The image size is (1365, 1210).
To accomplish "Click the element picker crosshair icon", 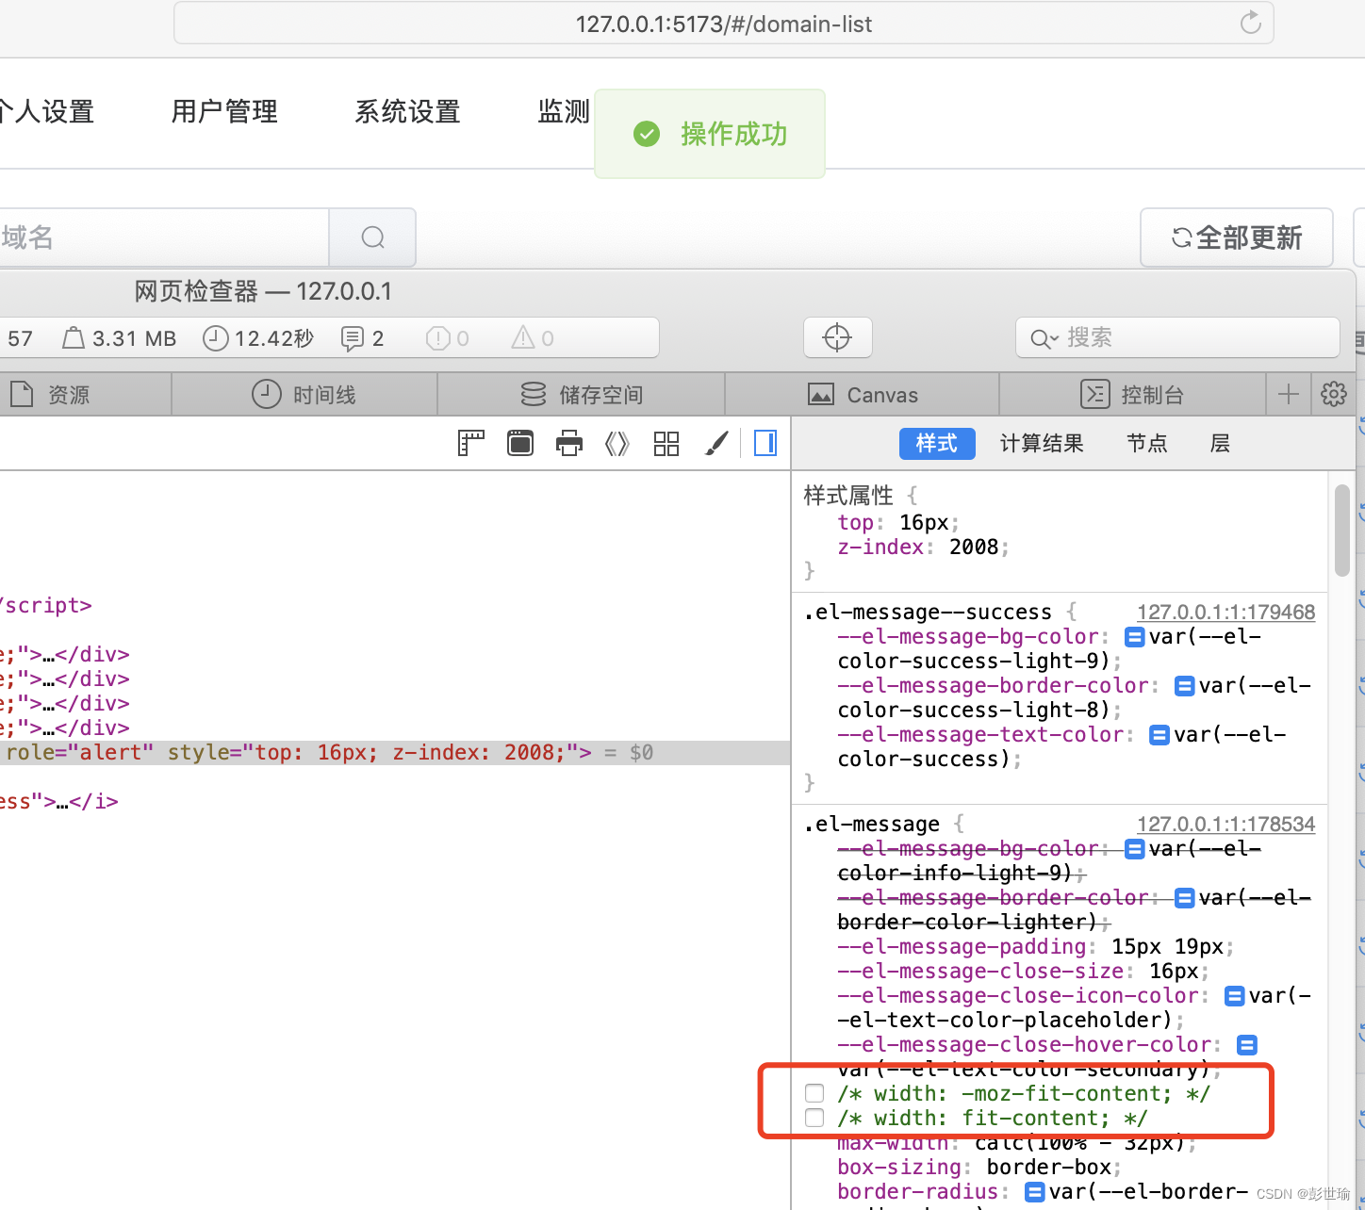I will tap(837, 337).
